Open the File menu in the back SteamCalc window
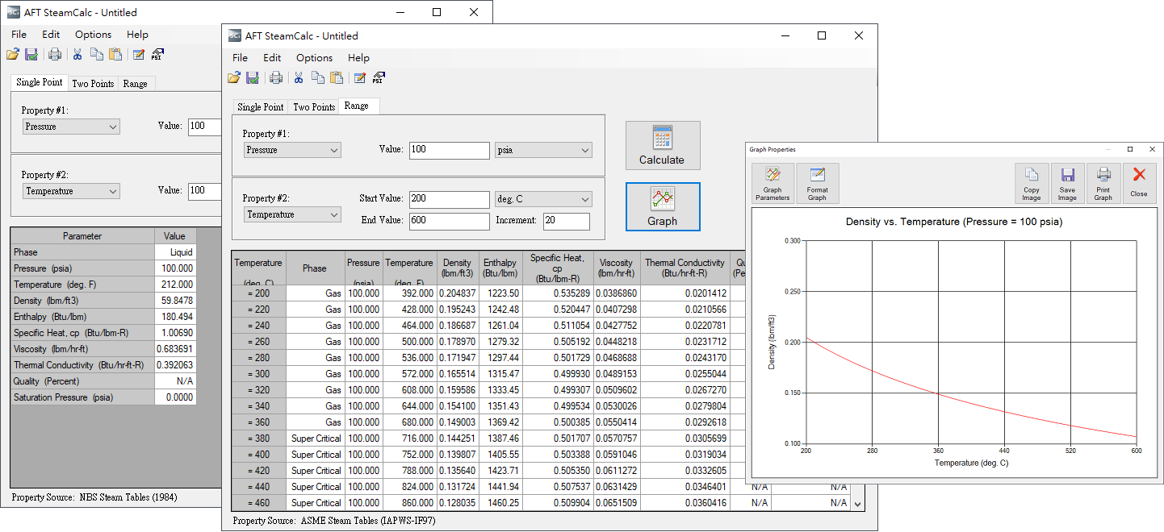This screenshot has height=532, width=1164. point(19,35)
